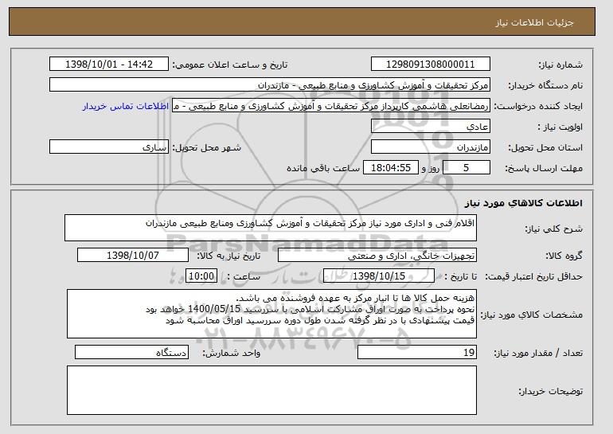
Task: Select the unit of count field دستگاه
Action: tap(131, 352)
